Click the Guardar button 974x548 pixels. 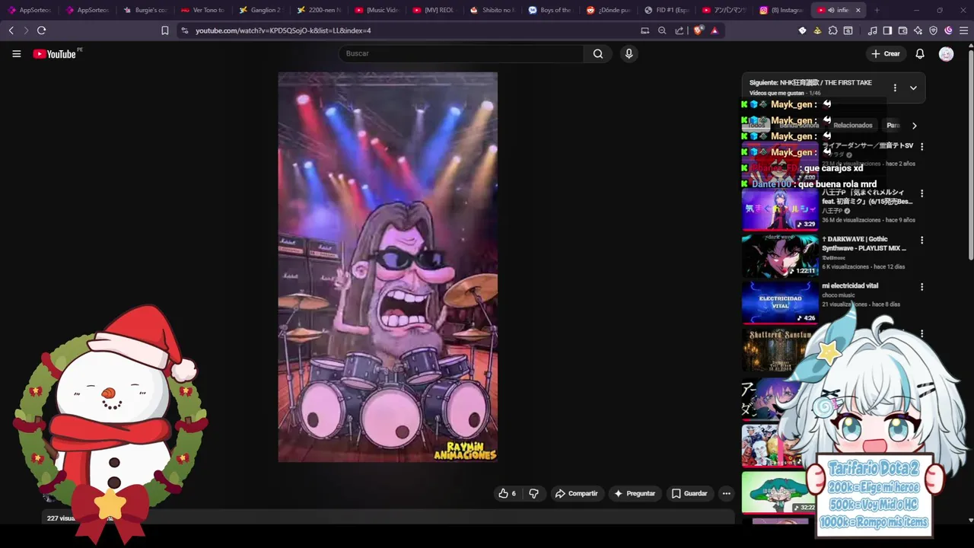pyautogui.click(x=689, y=493)
